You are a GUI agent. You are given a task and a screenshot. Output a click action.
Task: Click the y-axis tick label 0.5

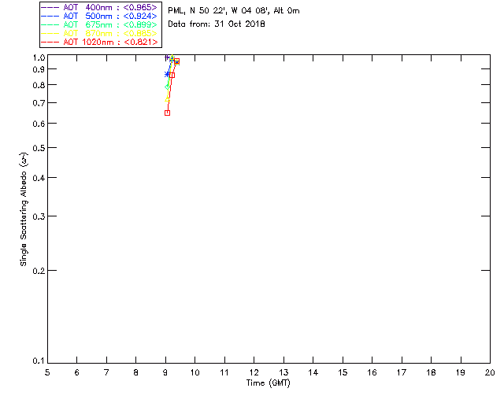(x=39, y=148)
